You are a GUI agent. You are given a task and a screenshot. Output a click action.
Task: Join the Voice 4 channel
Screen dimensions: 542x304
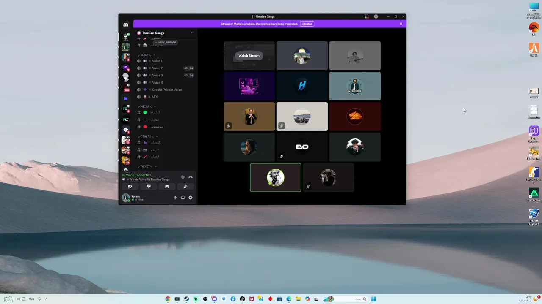coord(165,82)
